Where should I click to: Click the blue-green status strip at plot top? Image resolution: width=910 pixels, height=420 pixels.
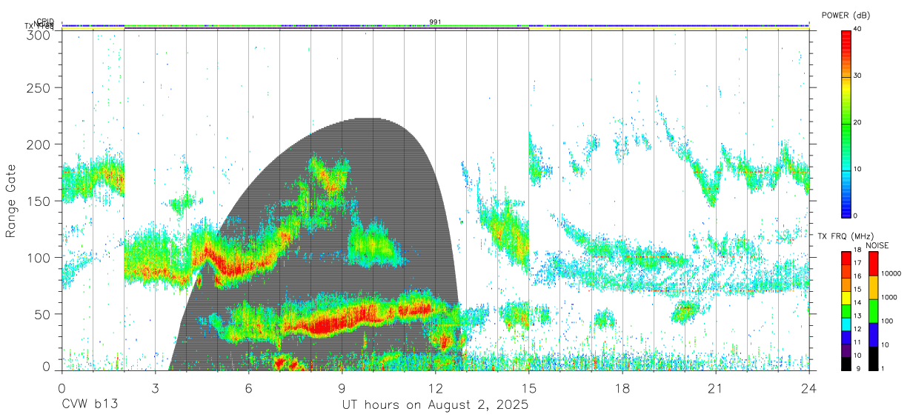(x=435, y=27)
